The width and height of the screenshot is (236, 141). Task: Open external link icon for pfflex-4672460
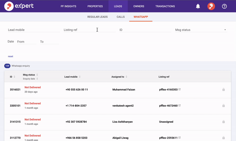click(180, 105)
